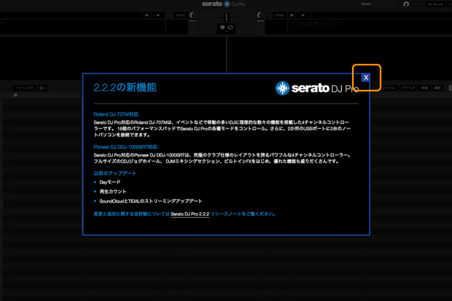
Task: Open the MIDI button in top bar
Action: 419,5
